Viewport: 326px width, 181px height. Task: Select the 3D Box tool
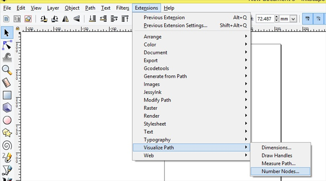click(7, 107)
